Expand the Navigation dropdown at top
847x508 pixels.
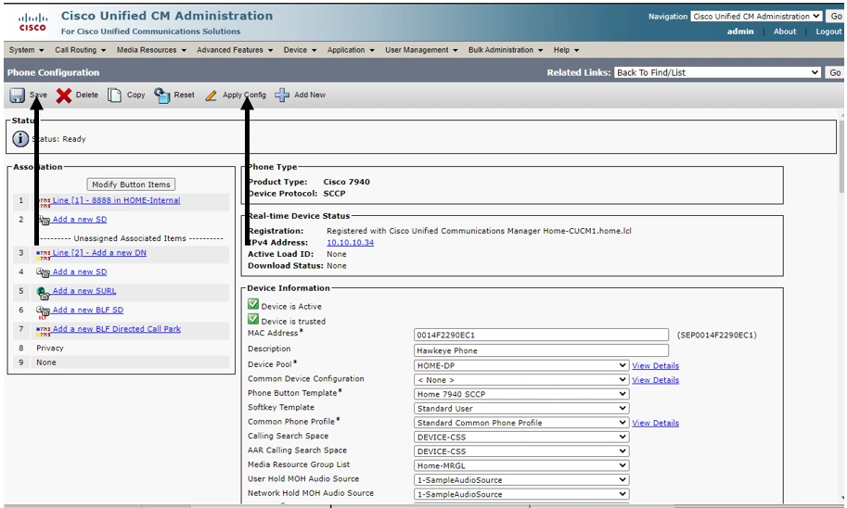coord(756,16)
